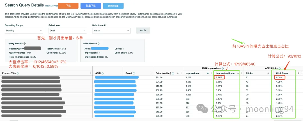The image size is (303, 121).
Task: Click the 3.87% impression share cell
Action: [219, 78]
